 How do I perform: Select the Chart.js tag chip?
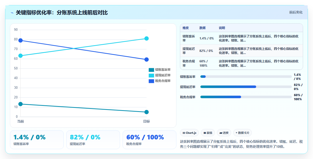coord(189,133)
